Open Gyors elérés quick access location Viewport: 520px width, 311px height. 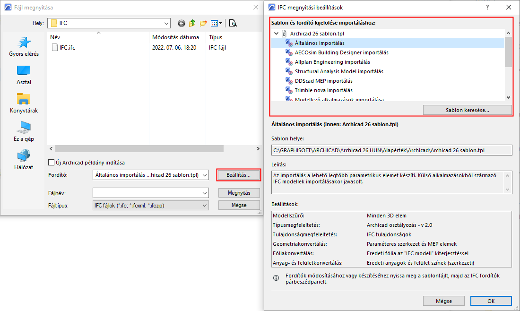(x=24, y=47)
